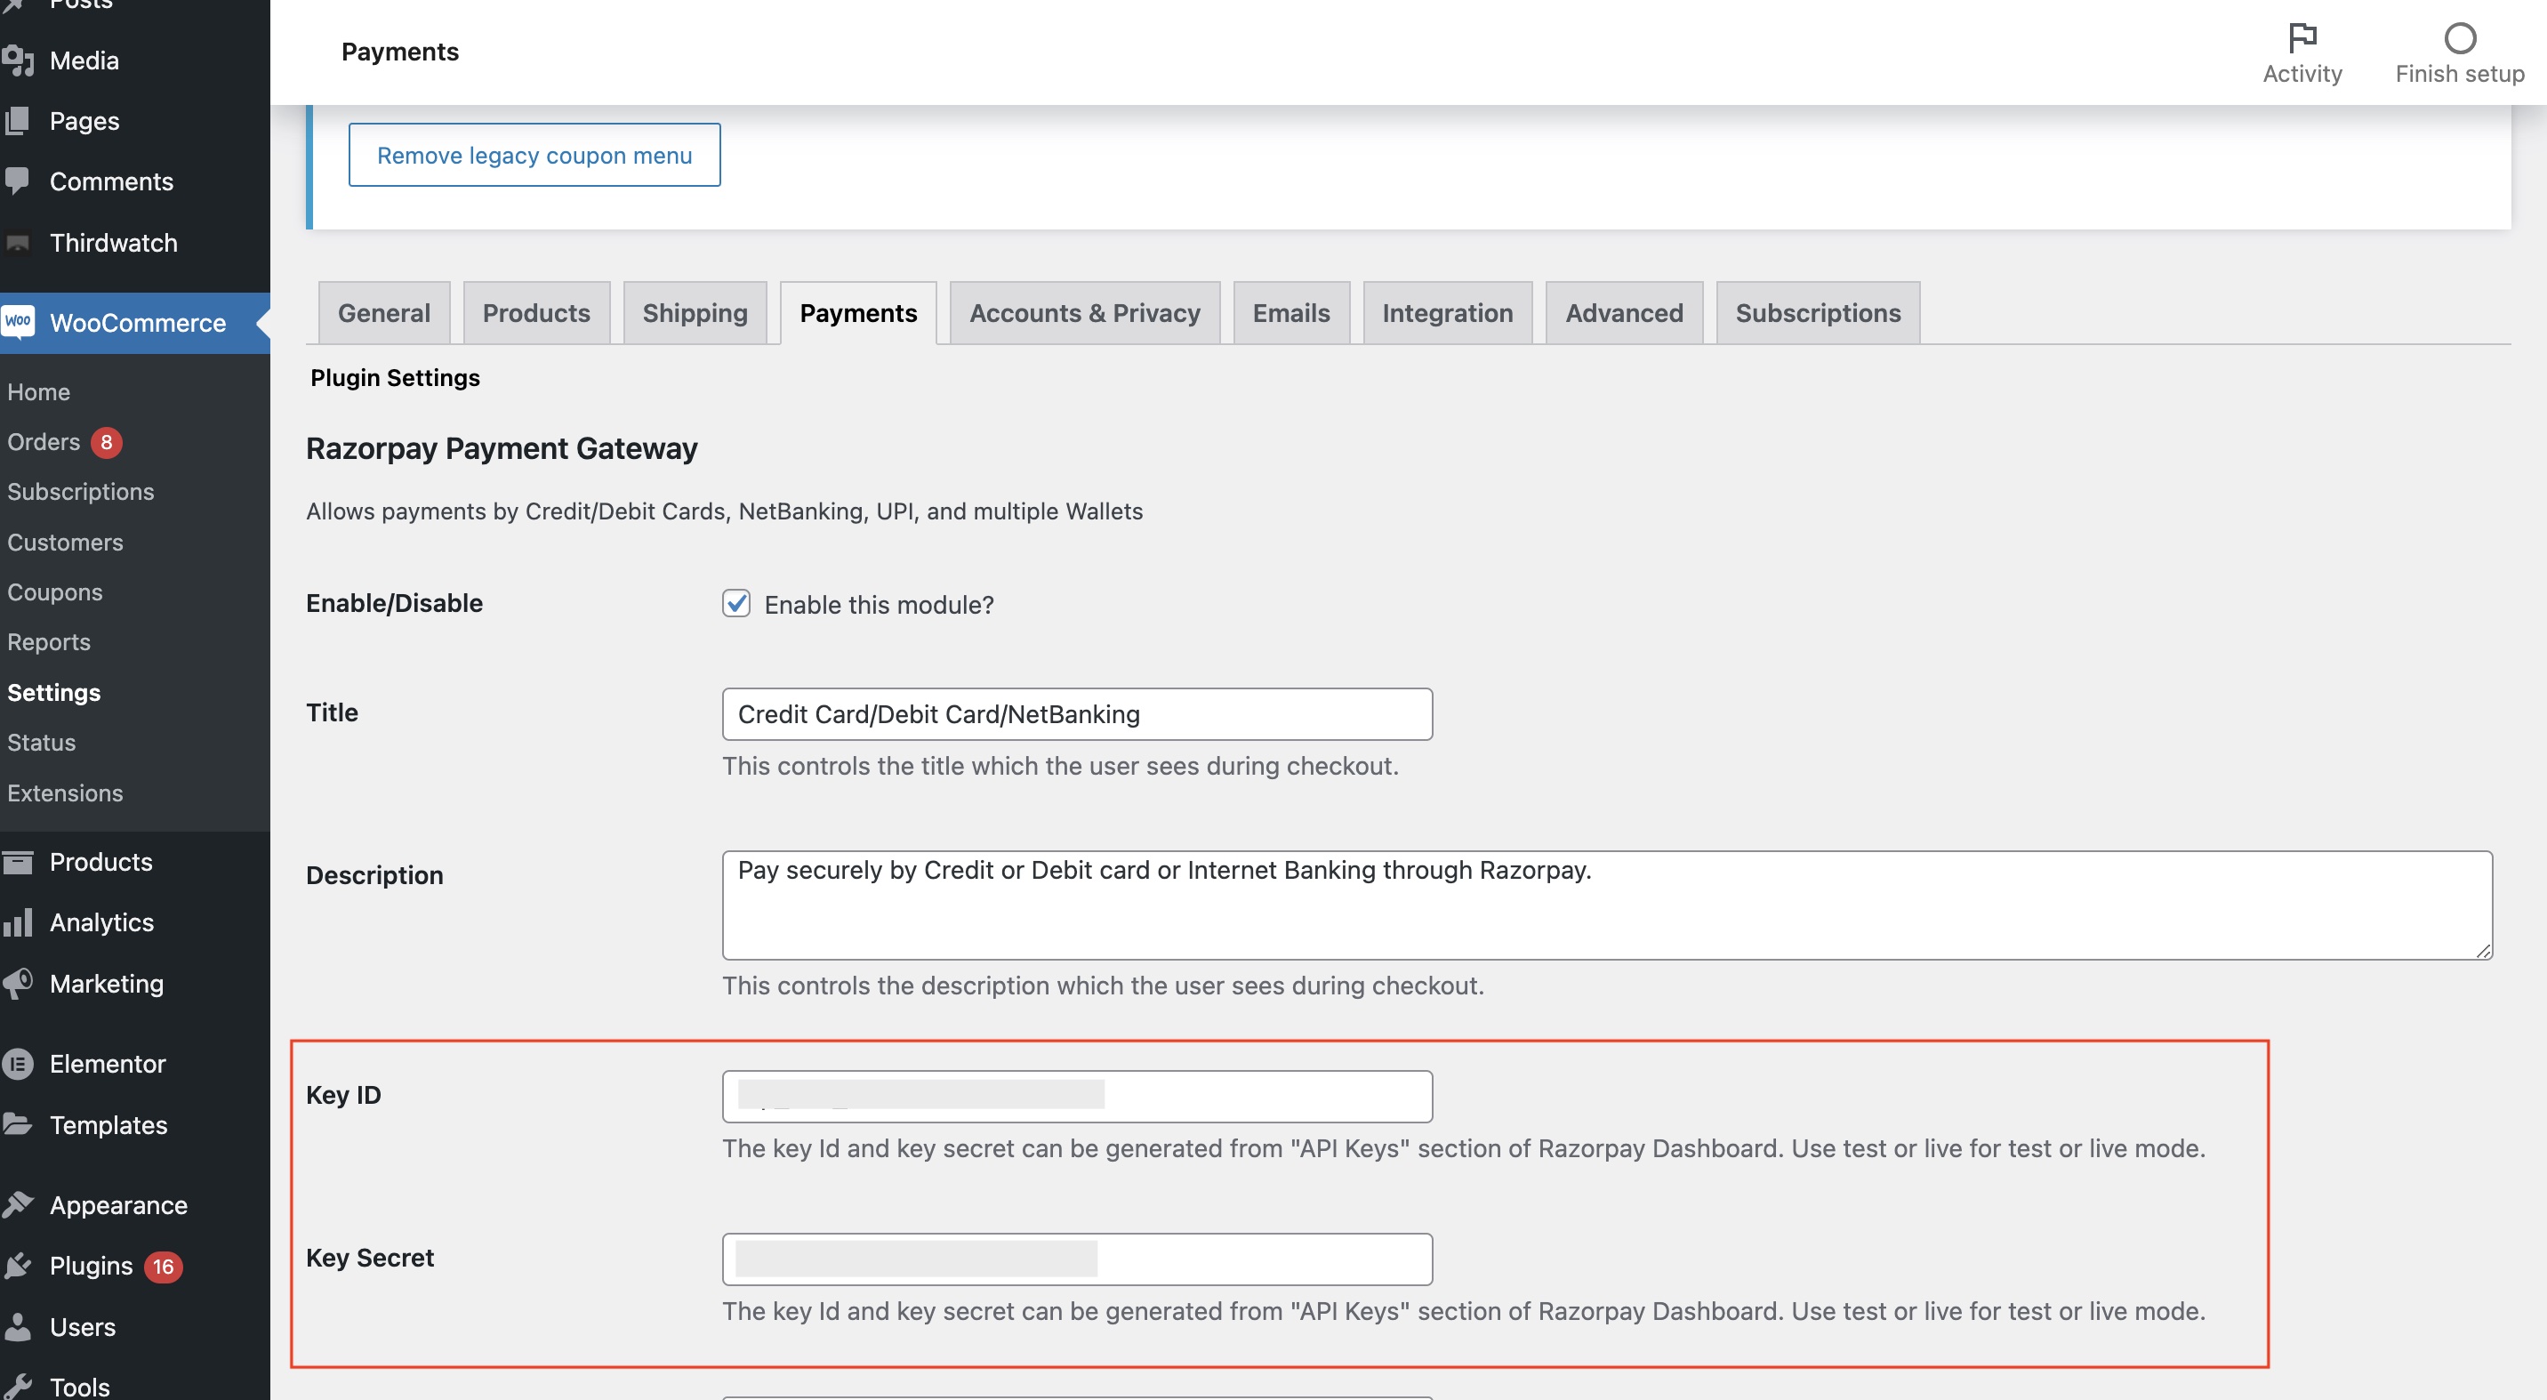Click the Appearance paintbrush icon
This screenshot has height=1400, width=2547.
pyautogui.click(x=18, y=1204)
